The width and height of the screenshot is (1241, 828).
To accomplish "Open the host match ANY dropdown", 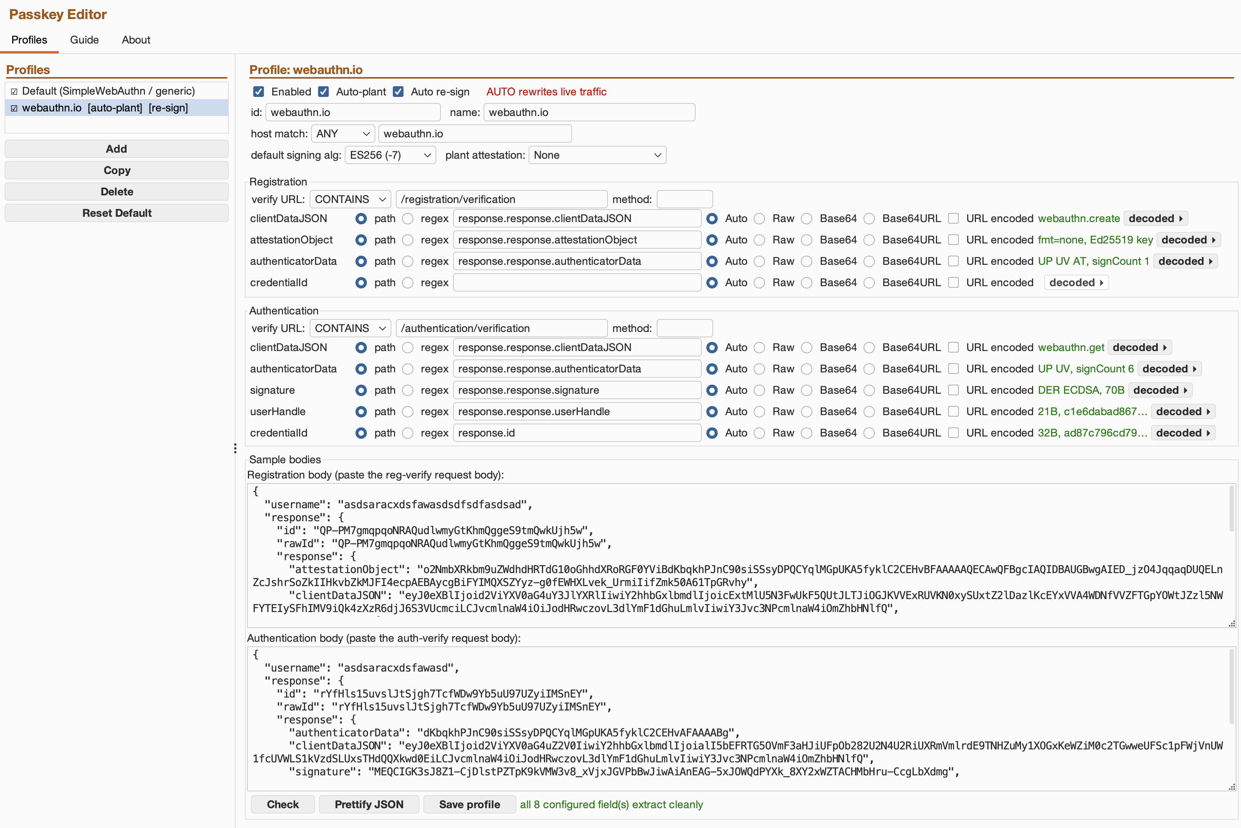I will pos(343,134).
